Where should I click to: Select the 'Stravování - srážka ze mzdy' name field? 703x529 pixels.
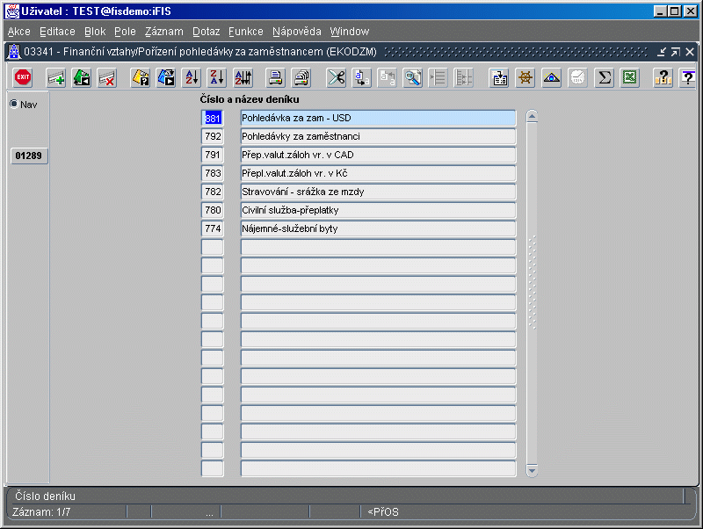(x=378, y=192)
